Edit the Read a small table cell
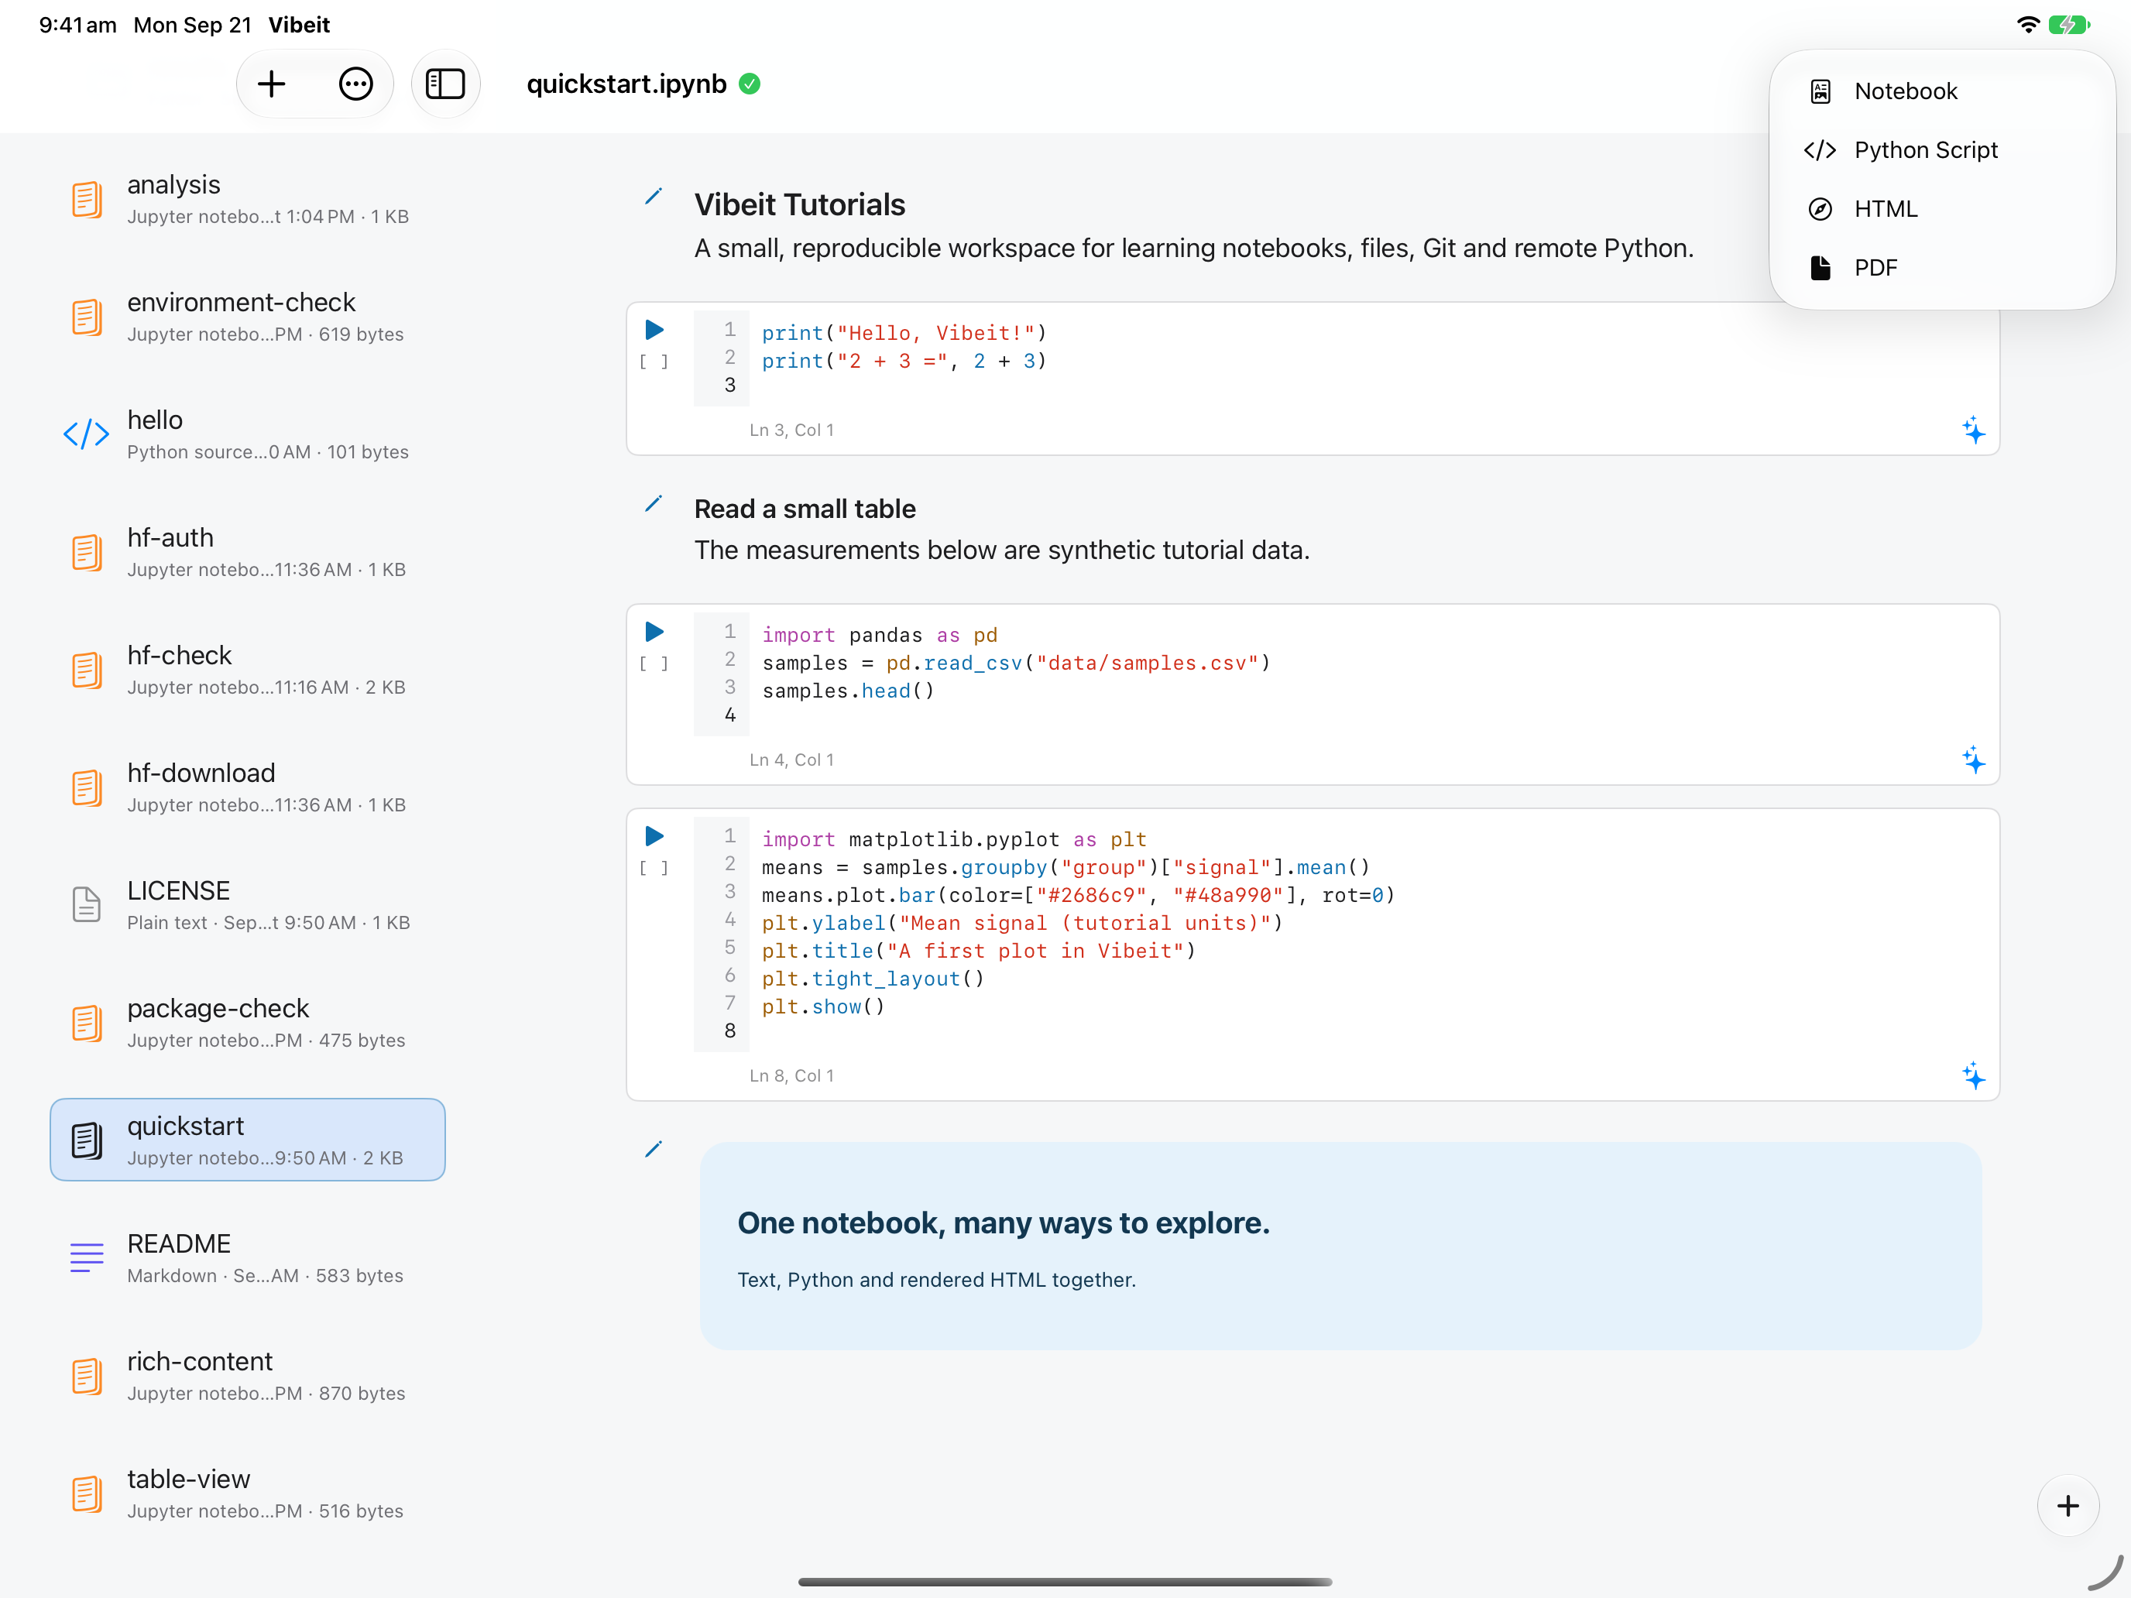Image resolution: width=2131 pixels, height=1598 pixels. (x=654, y=504)
